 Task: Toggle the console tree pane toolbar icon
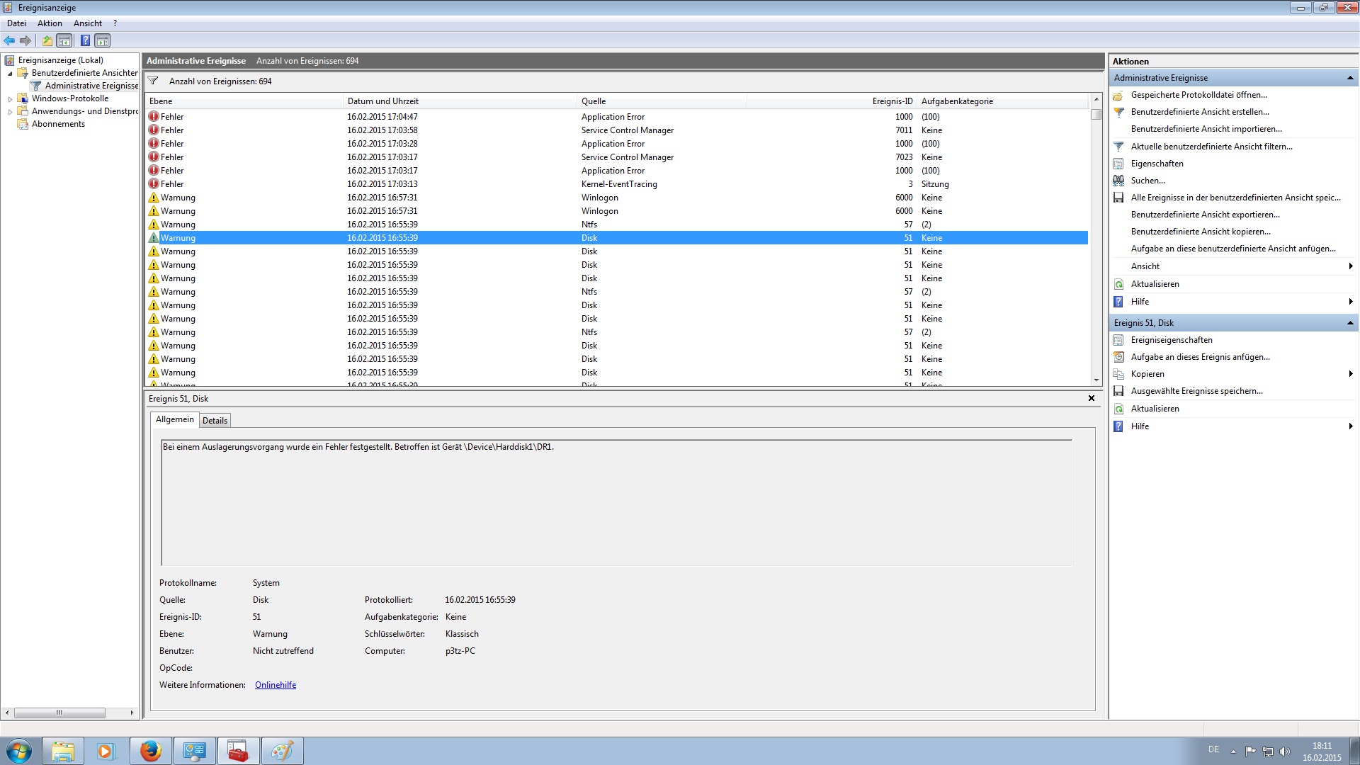pyautogui.click(x=64, y=40)
